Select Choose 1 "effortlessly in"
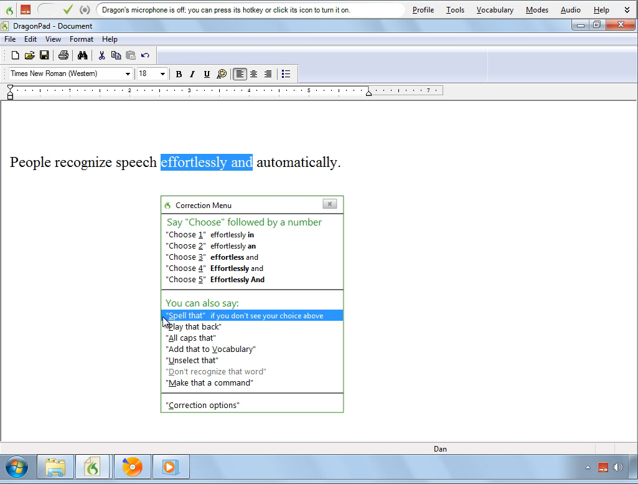The width and height of the screenshot is (638, 484). tap(252, 235)
